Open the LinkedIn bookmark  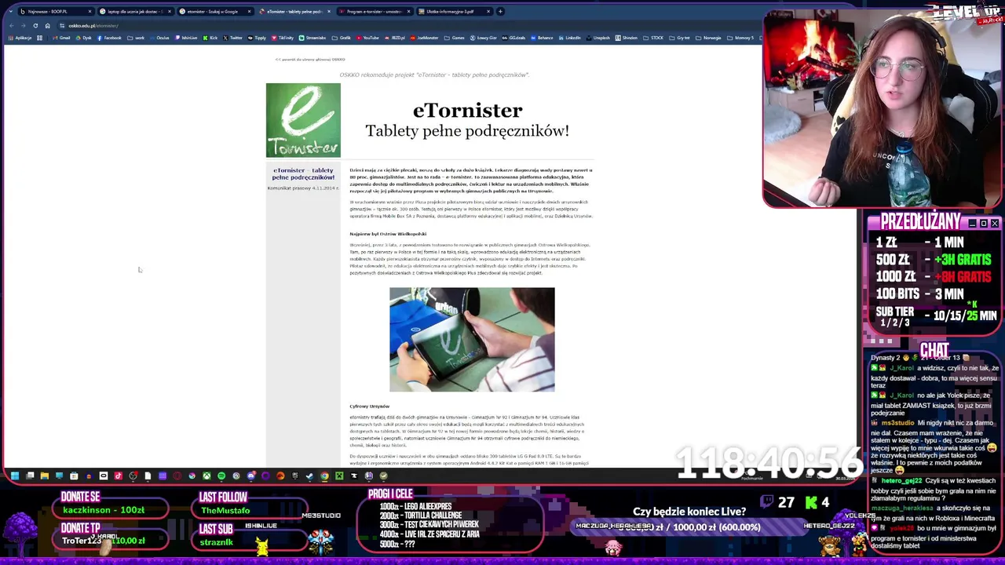(x=569, y=38)
